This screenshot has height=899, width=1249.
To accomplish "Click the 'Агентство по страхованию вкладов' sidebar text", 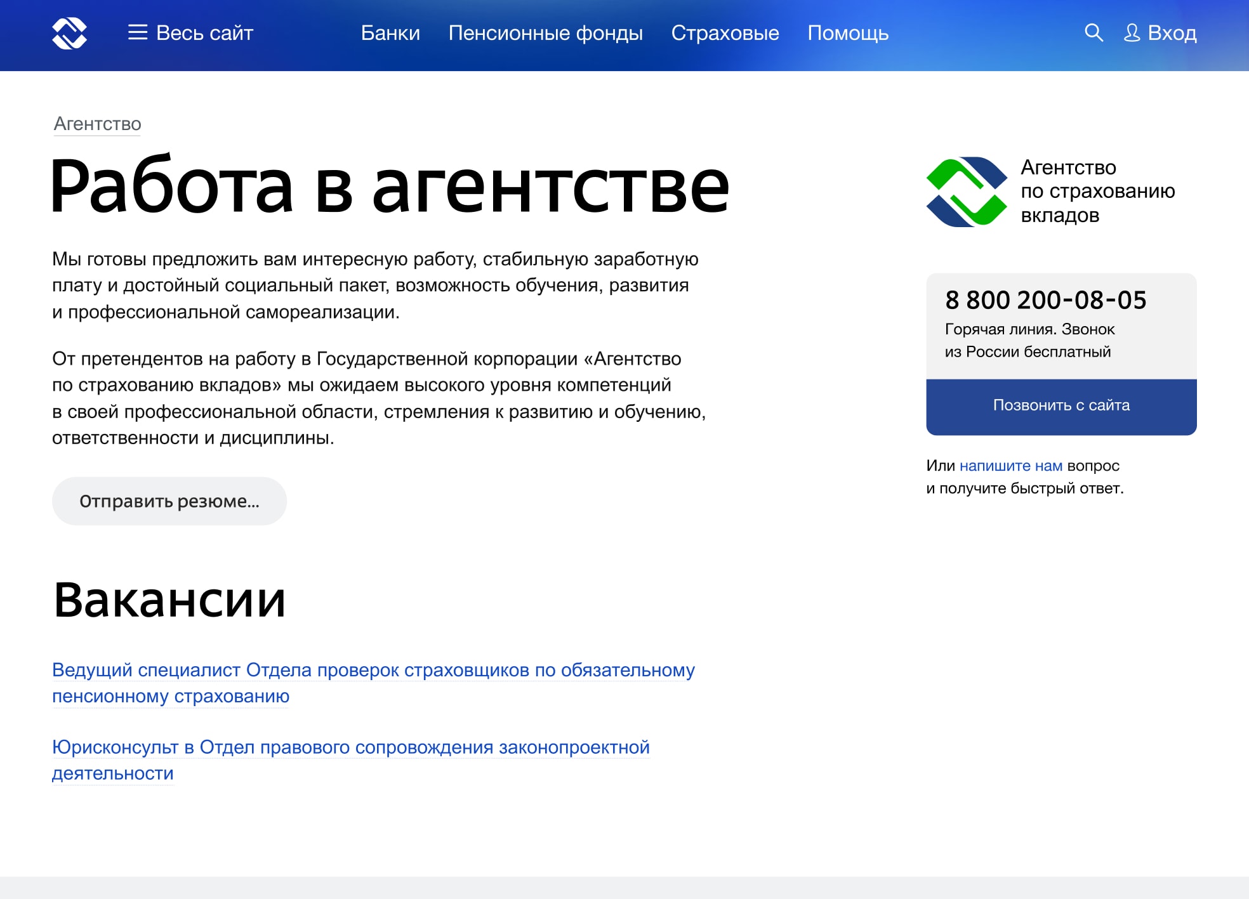I will [1097, 191].
